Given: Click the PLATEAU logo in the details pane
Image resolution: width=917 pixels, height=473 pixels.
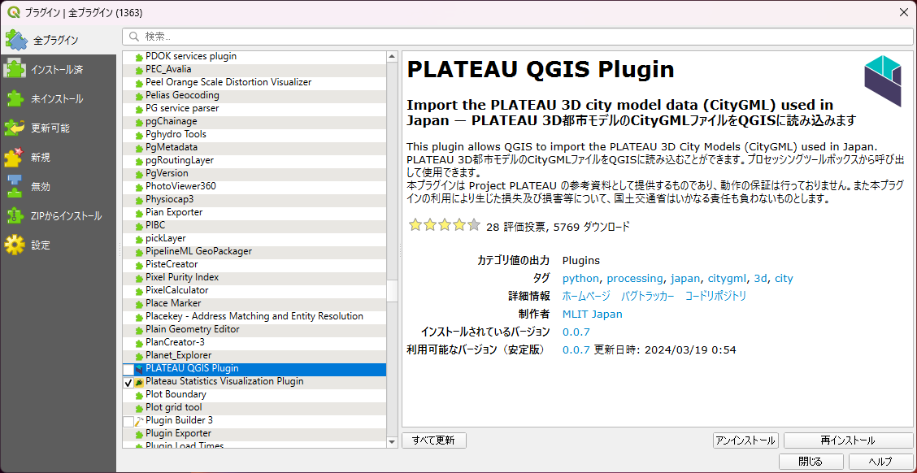Looking at the screenshot, I should (x=883, y=81).
